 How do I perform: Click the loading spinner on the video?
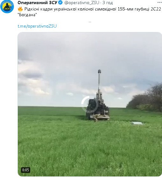(x=90, y=104)
